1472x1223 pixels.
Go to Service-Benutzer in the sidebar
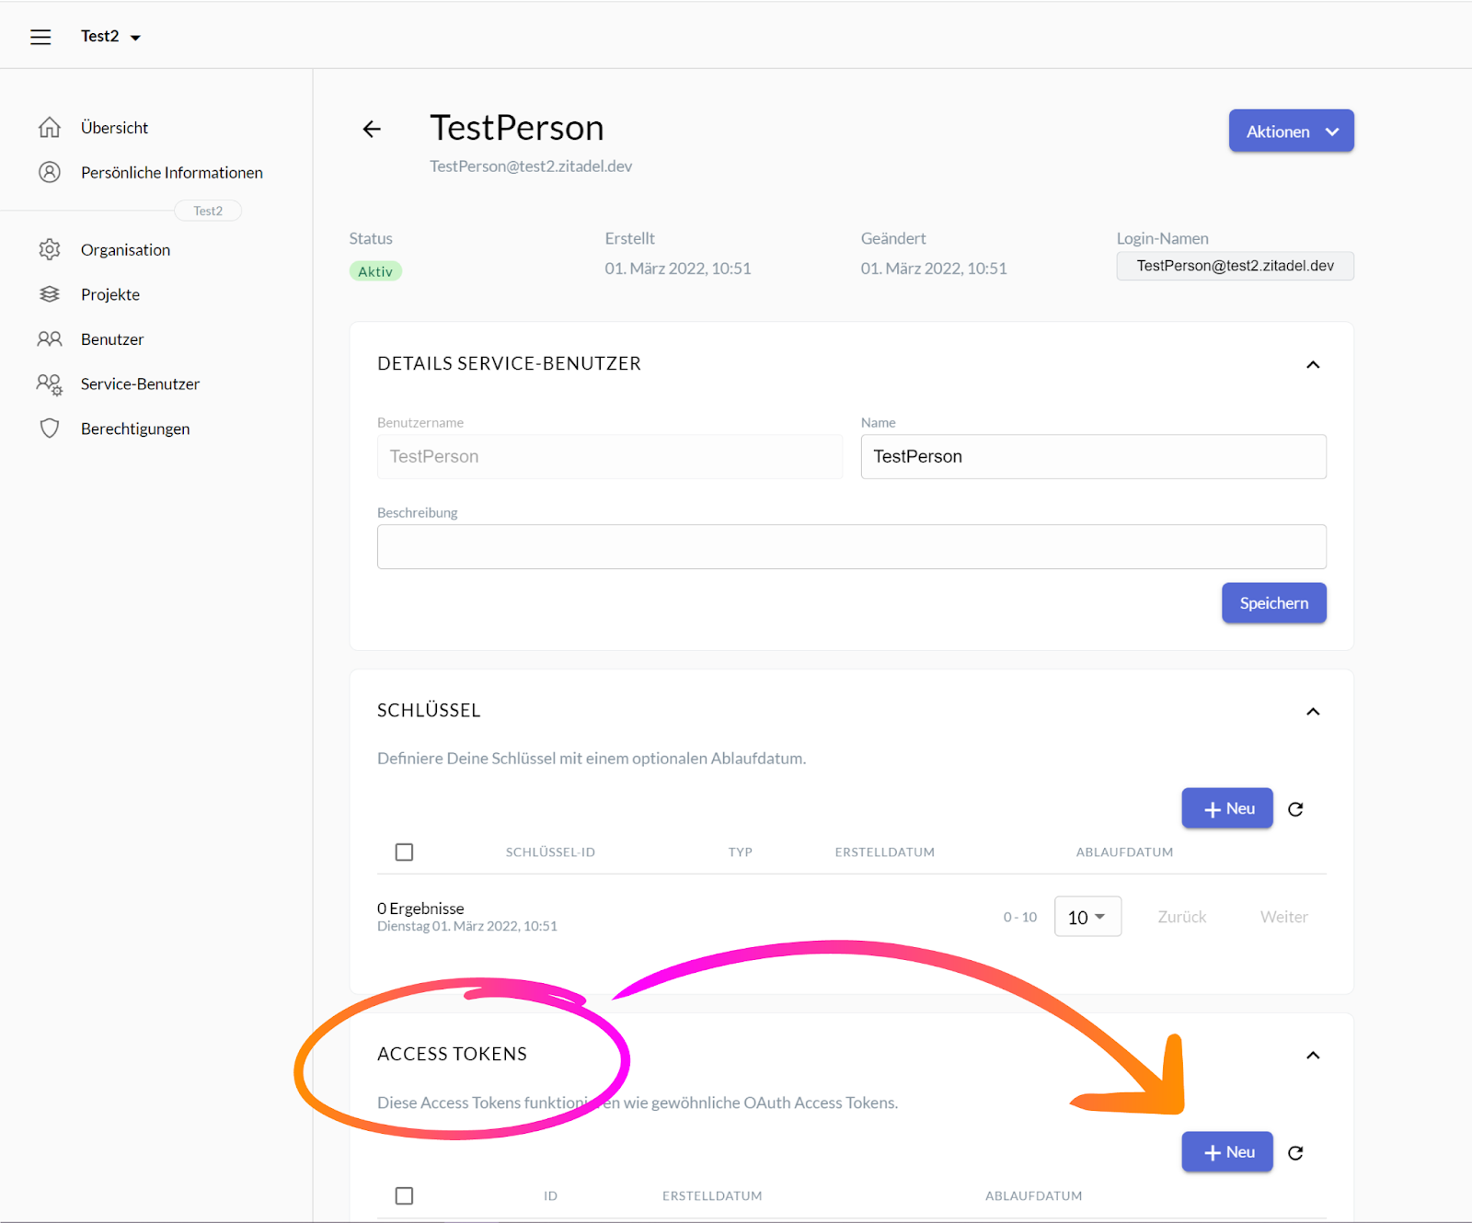point(140,384)
